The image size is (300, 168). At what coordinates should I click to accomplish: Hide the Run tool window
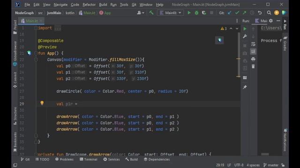[278, 21]
